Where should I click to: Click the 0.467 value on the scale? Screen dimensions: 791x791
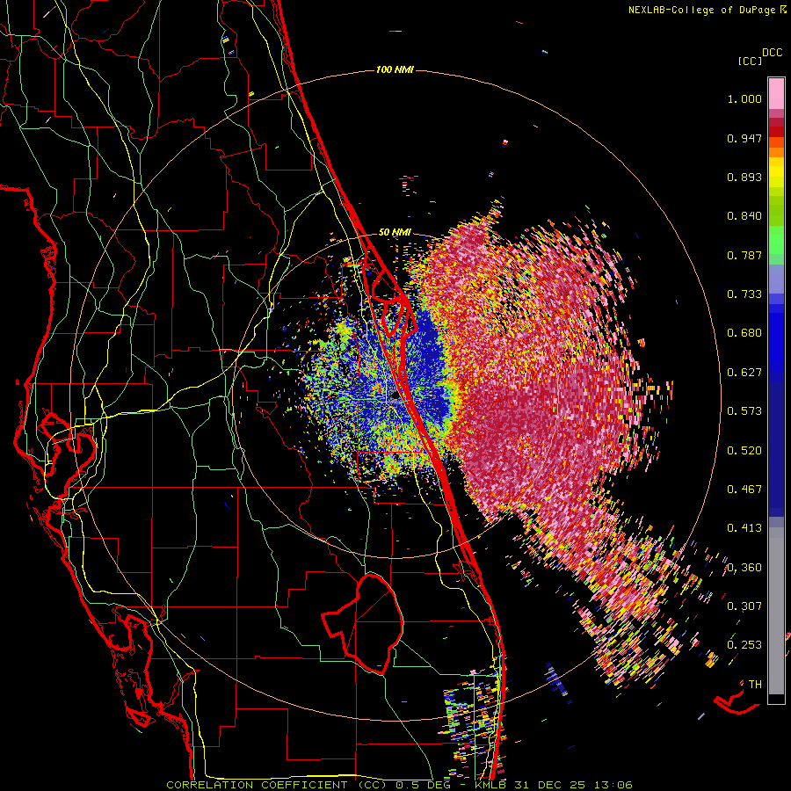[744, 489]
